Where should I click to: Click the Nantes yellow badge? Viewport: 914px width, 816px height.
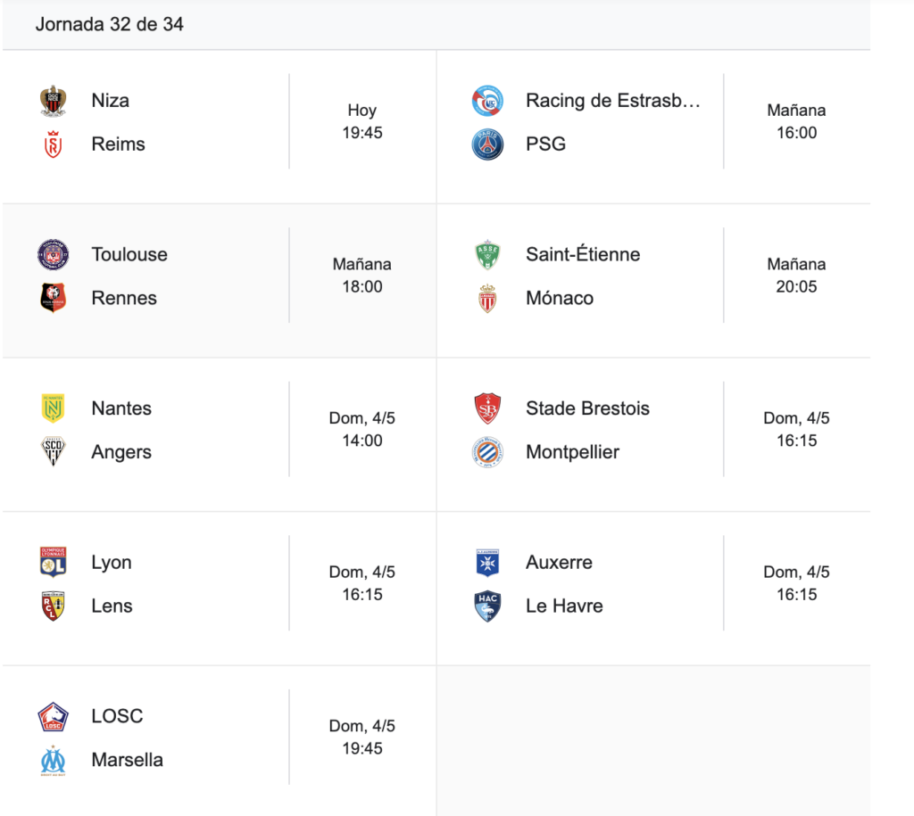tap(53, 408)
